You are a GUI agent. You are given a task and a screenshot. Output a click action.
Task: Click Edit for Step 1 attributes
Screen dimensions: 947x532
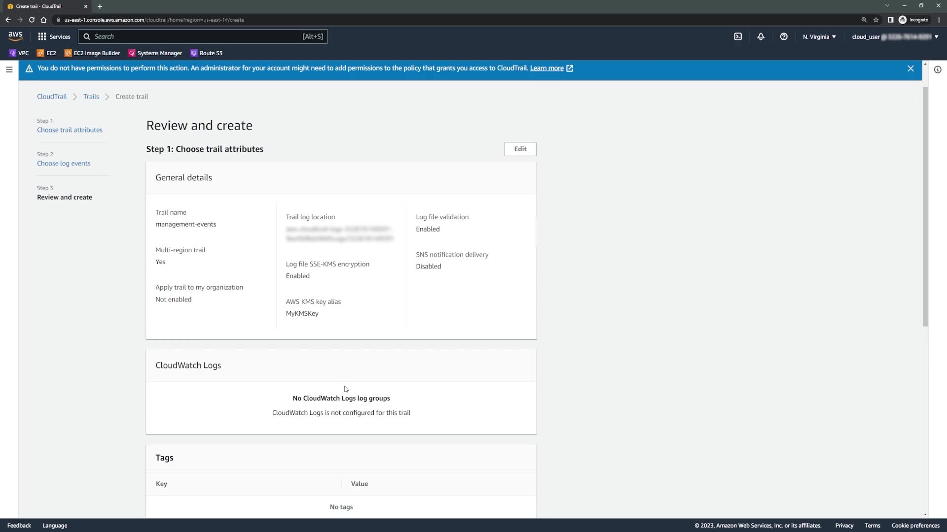click(520, 149)
